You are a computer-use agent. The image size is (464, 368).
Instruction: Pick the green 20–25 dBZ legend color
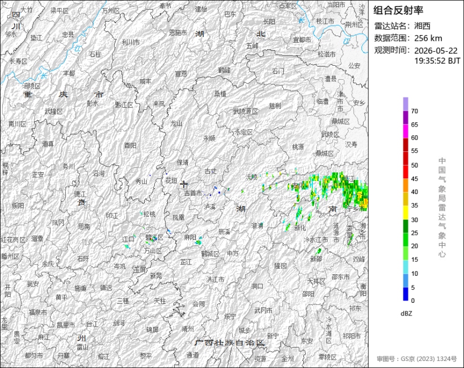[405, 240]
